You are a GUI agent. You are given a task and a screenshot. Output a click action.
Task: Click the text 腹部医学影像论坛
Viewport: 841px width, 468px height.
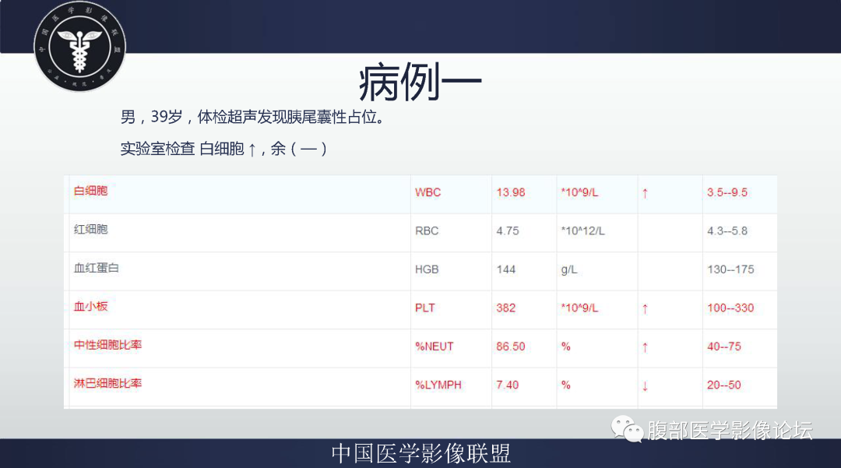(x=730, y=431)
